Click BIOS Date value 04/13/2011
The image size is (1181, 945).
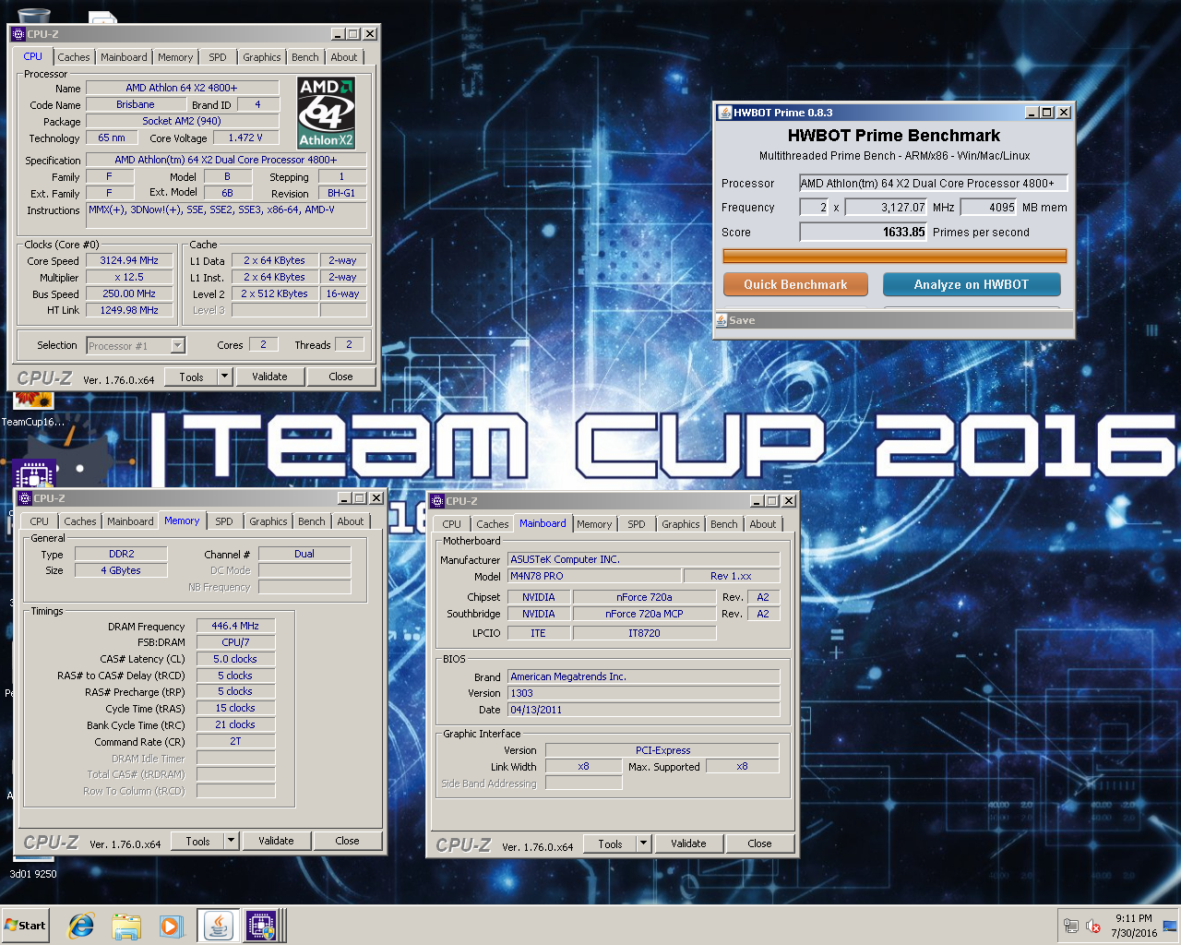click(643, 710)
